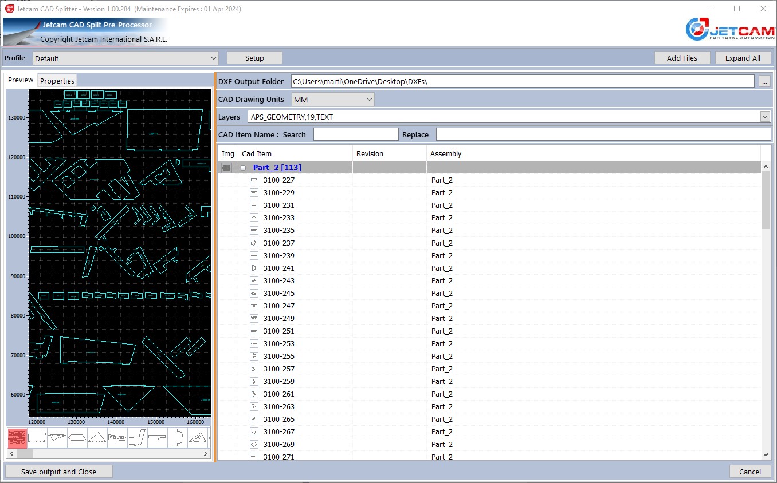Click Save output and Close
Viewport: 777px width, 483px height.
point(58,472)
